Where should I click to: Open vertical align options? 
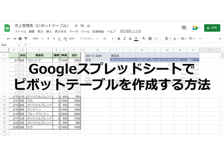[176, 39]
